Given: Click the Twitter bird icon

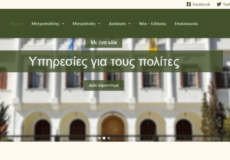Looking at the screenshot, I should (219, 4).
